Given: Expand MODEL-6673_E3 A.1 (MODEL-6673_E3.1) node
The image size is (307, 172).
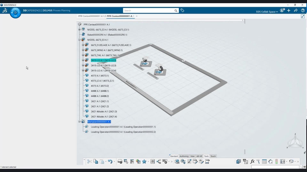Looking at the screenshot, I should 79,29.
